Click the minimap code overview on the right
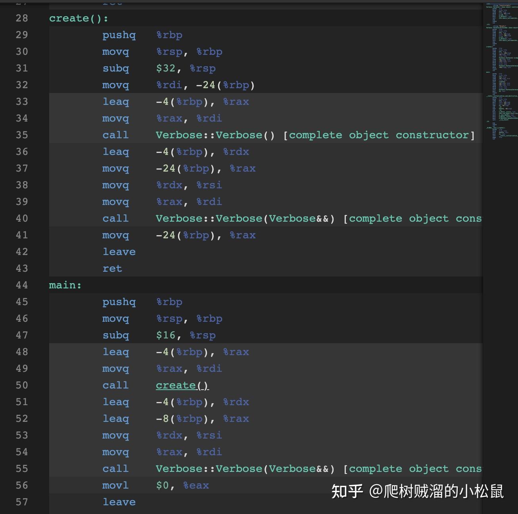The image size is (518, 514). (501, 71)
